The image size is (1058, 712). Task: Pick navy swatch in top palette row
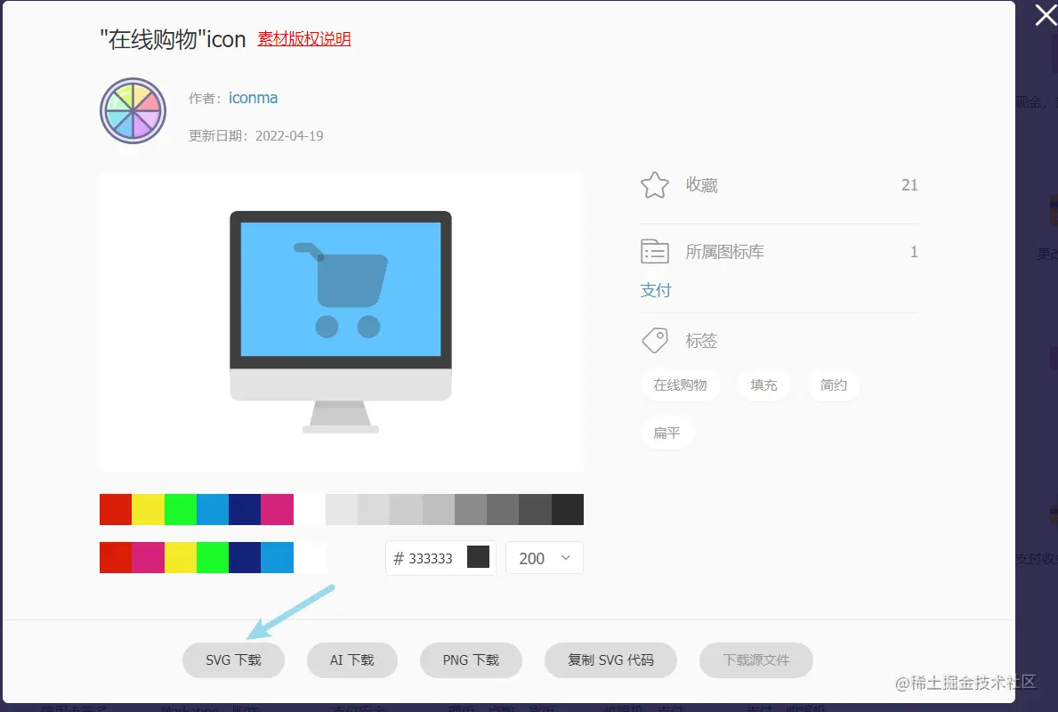click(x=245, y=510)
